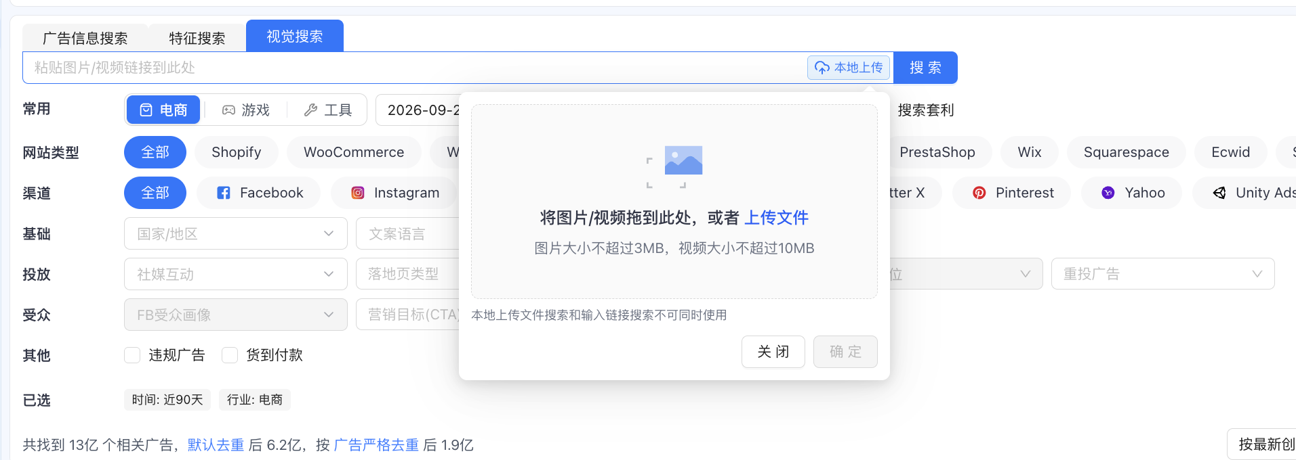Select the 工具 category option
Image resolution: width=1296 pixels, height=460 pixels.
tap(328, 110)
